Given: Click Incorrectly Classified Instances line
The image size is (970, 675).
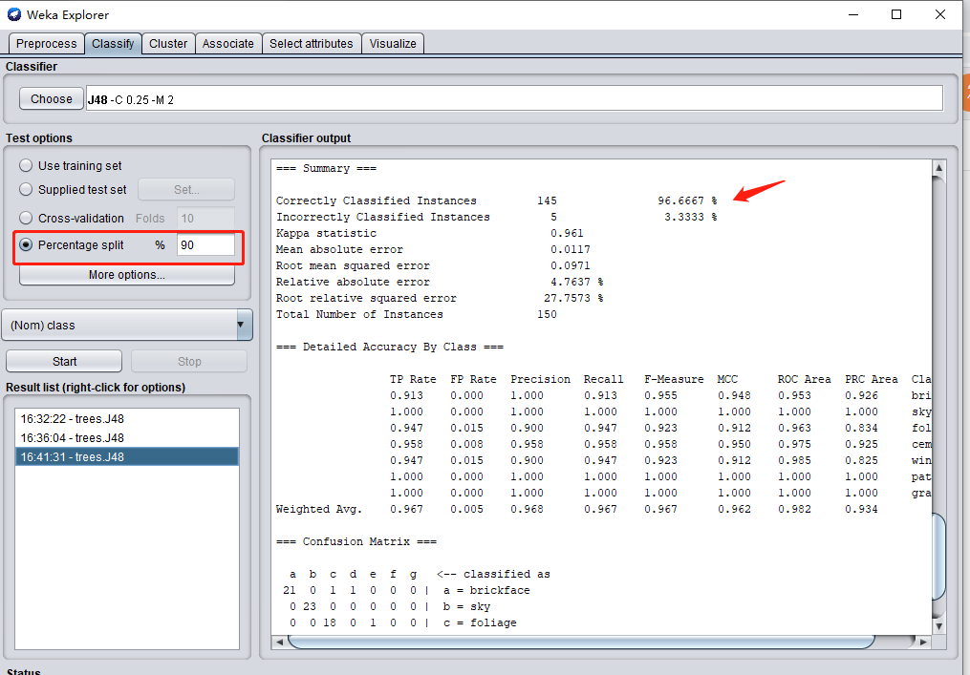Looking at the screenshot, I should coord(496,217).
